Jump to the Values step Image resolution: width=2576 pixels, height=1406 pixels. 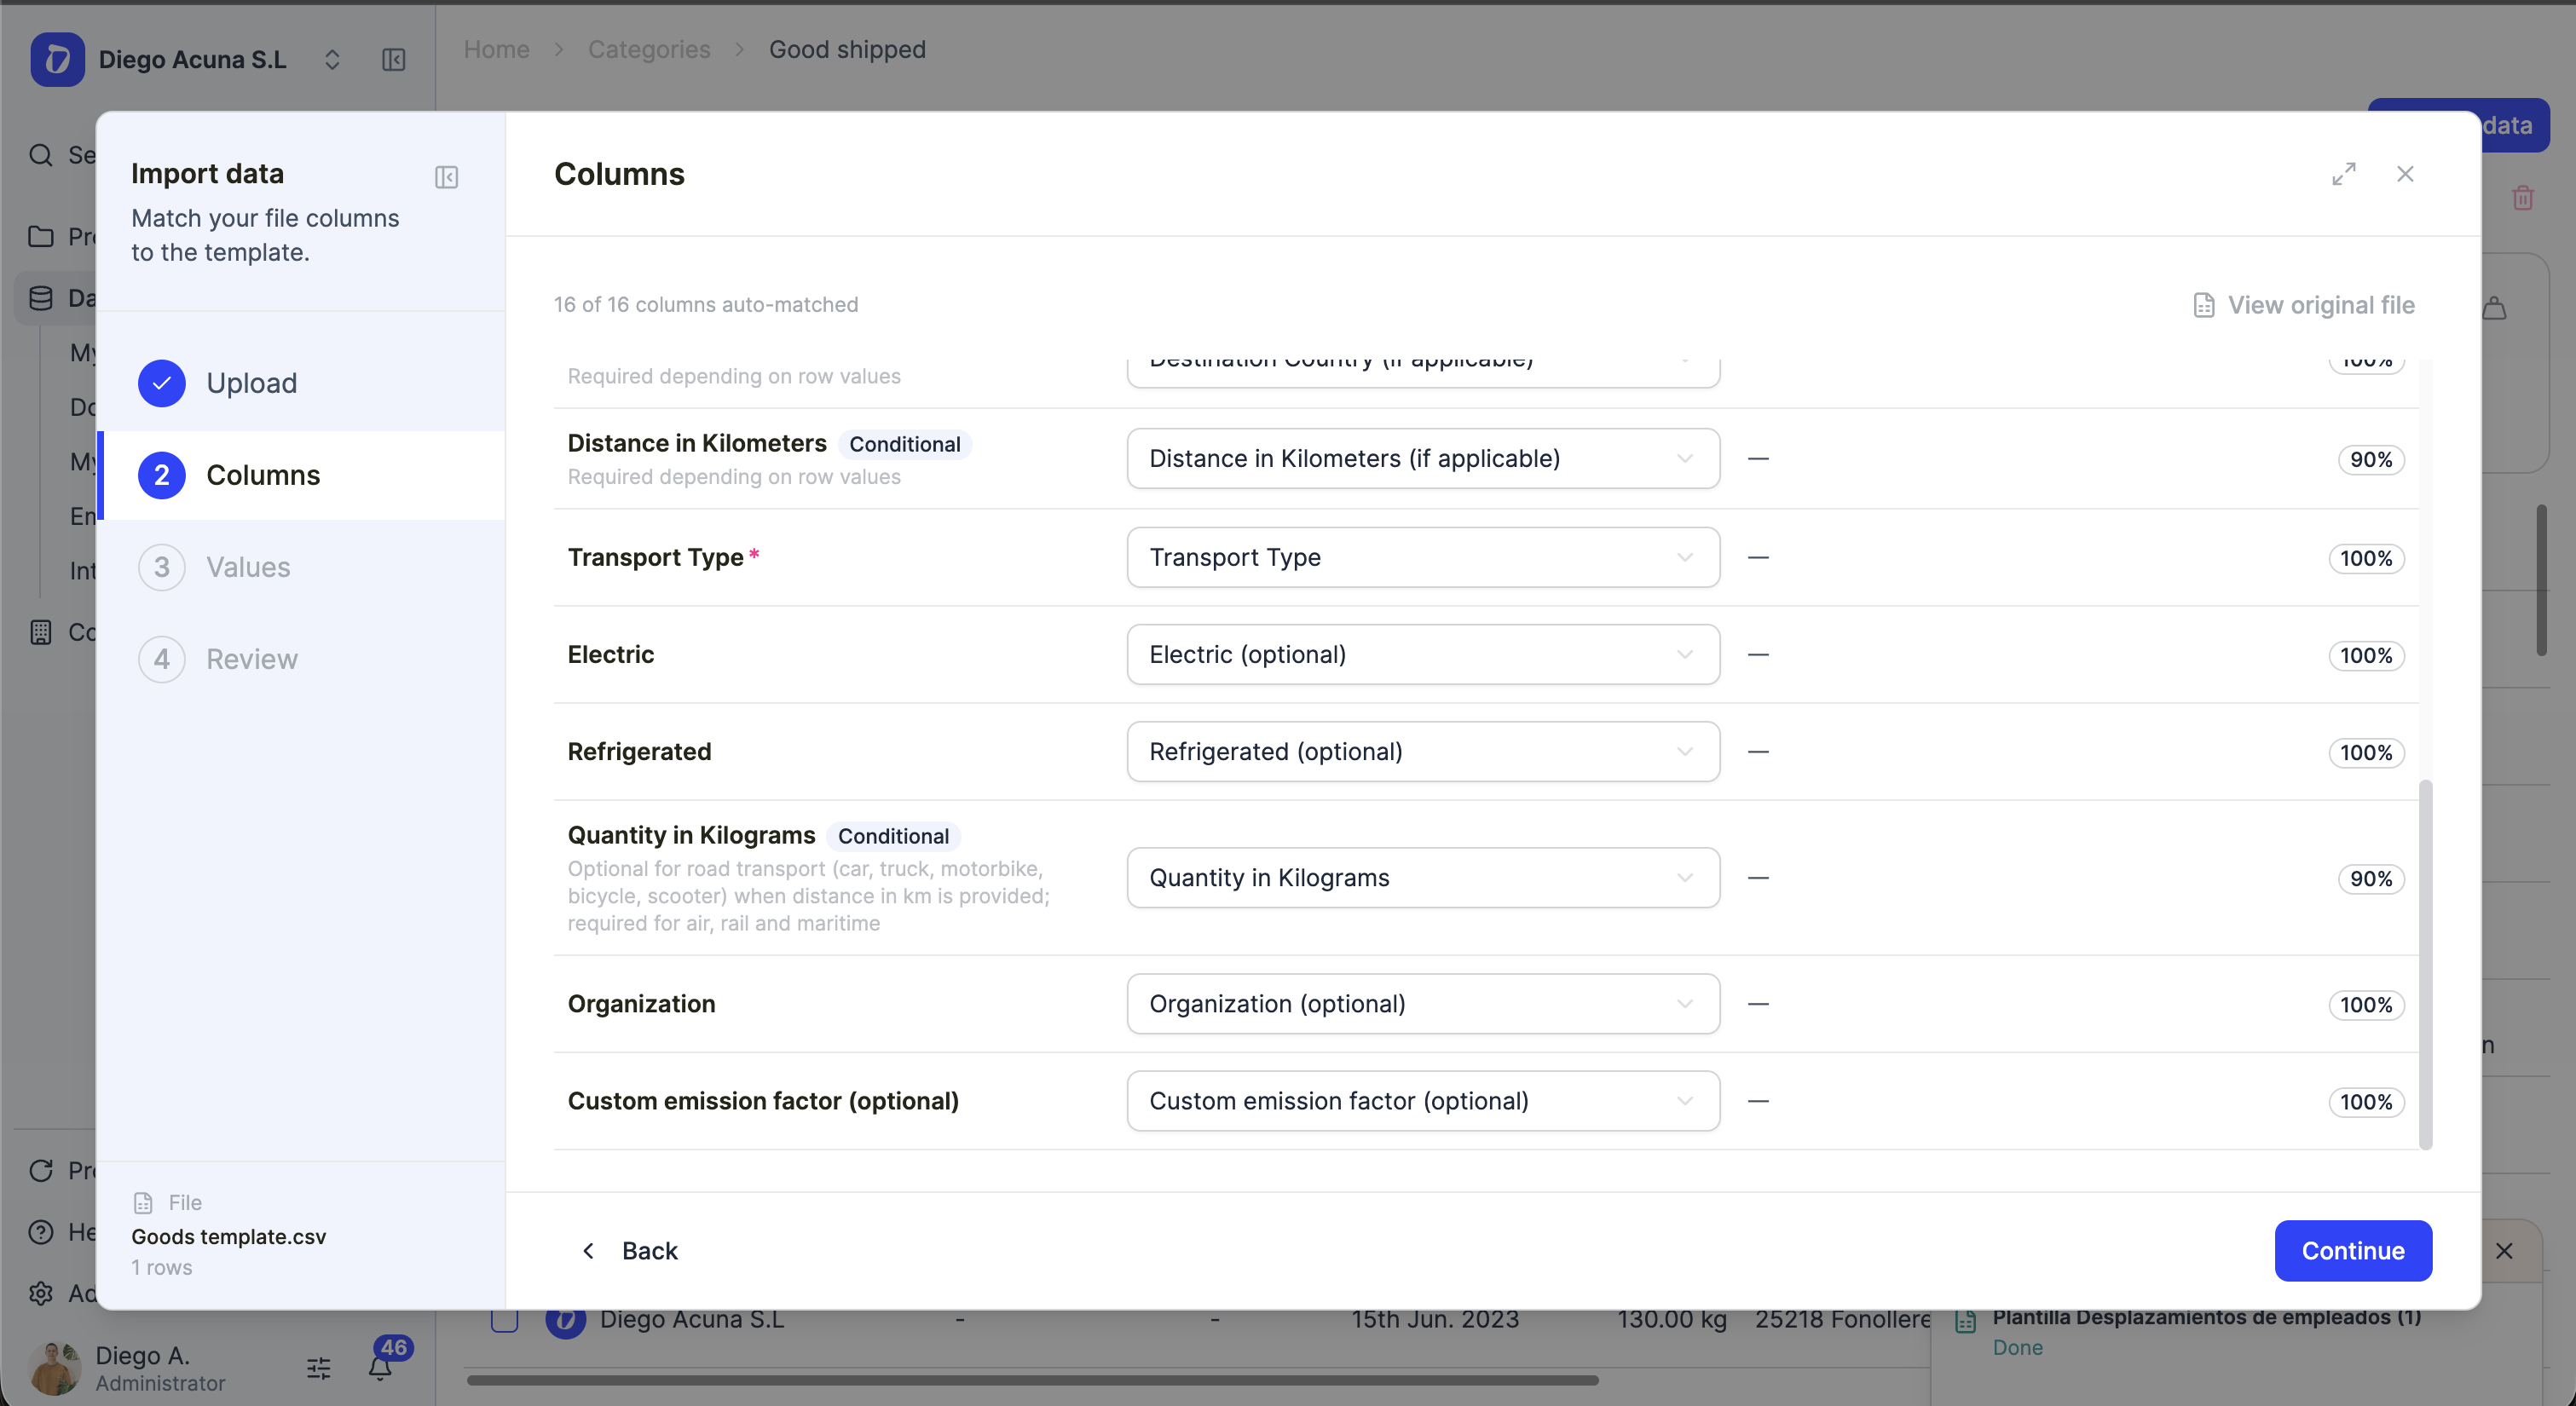pyautogui.click(x=301, y=567)
